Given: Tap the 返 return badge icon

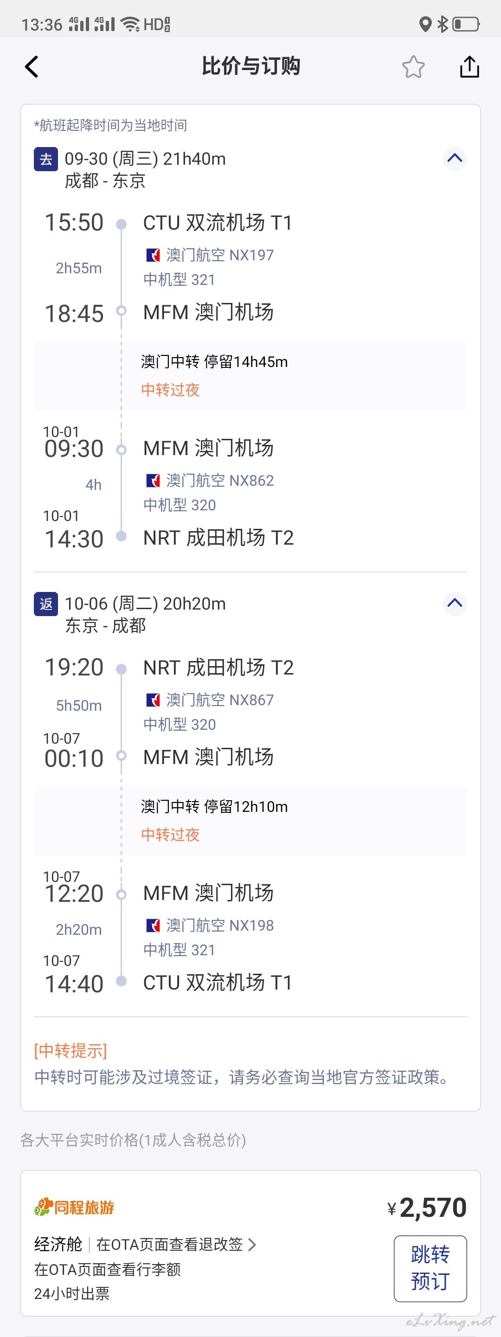Looking at the screenshot, I should coord(45,604).
